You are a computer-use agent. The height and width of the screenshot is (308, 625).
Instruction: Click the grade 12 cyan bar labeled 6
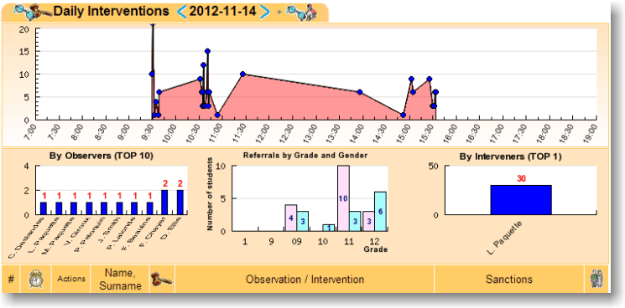coord(380,212)
